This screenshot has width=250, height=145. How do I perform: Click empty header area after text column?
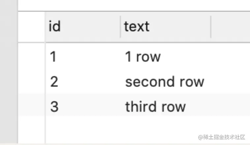[x=230, y=27]
